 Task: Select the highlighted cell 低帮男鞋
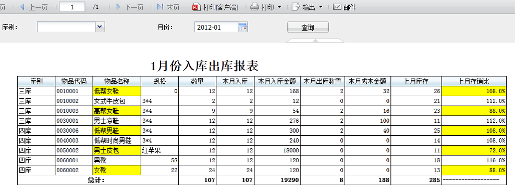[117, 131]
